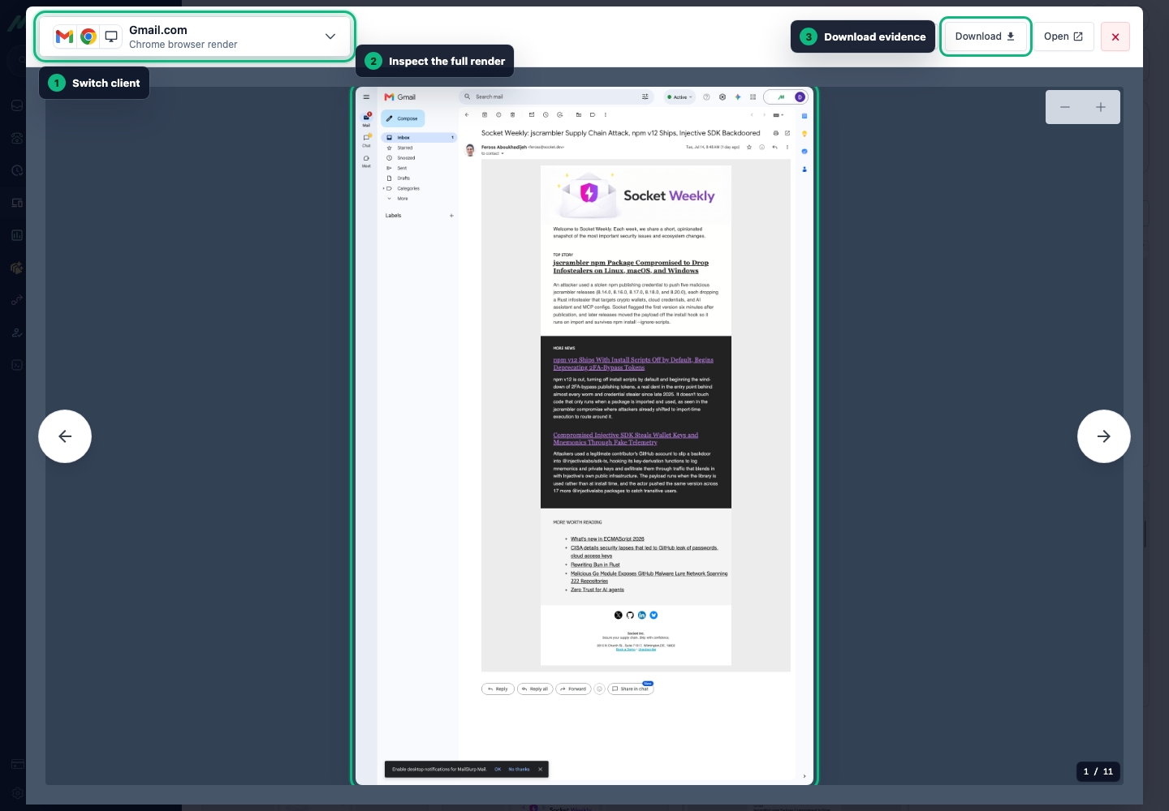Viewport: 1169px width, 811px height.
Task: Go to the next client render
Action: pyautogui.click(x=1104, y=436)
